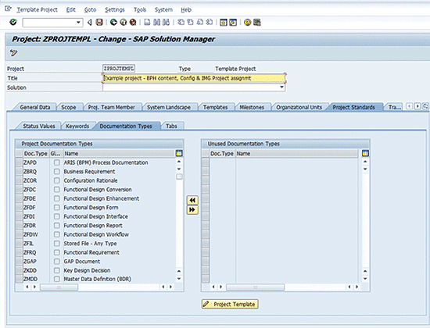Toggle the global checkbox for ZKDD
Viewport: 430px width, 328px height.
click(57, 270)
